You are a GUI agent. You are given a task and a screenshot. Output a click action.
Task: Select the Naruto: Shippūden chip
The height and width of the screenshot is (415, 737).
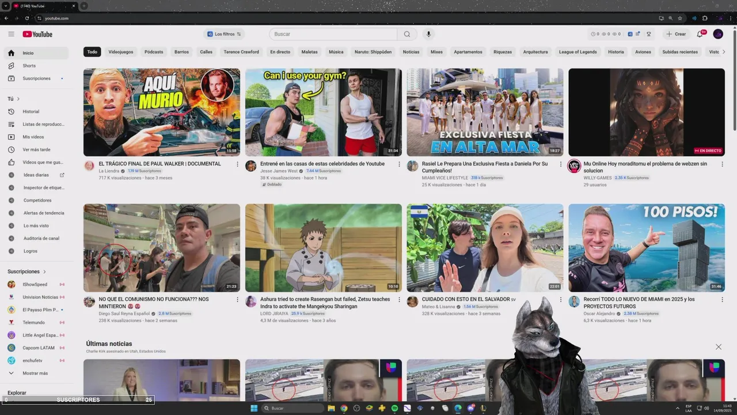tap(373, 52)
